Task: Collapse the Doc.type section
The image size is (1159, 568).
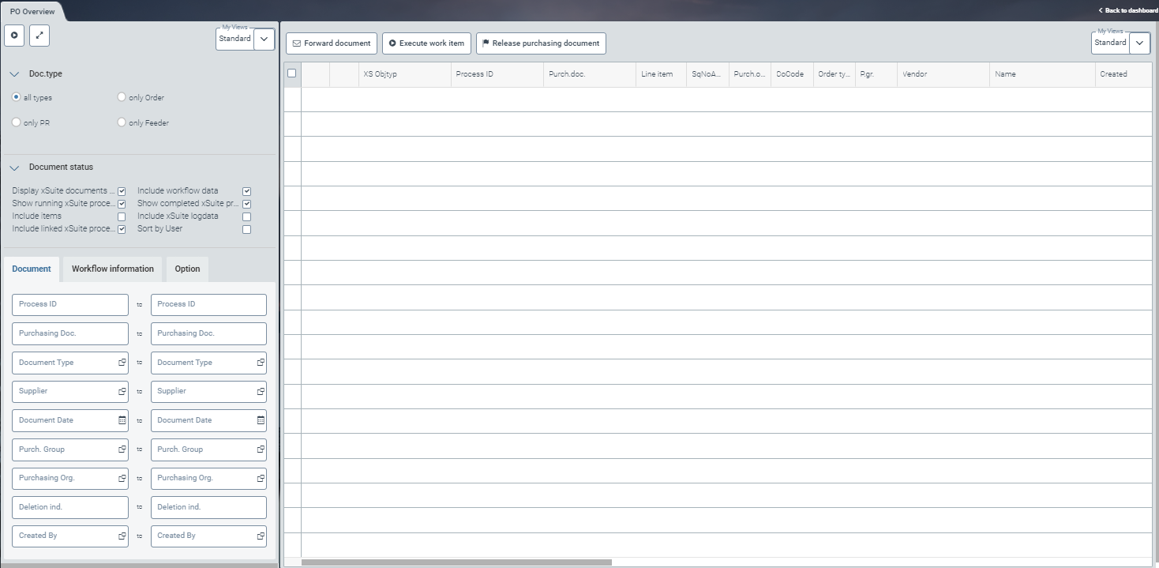Action: pos(13,73)
